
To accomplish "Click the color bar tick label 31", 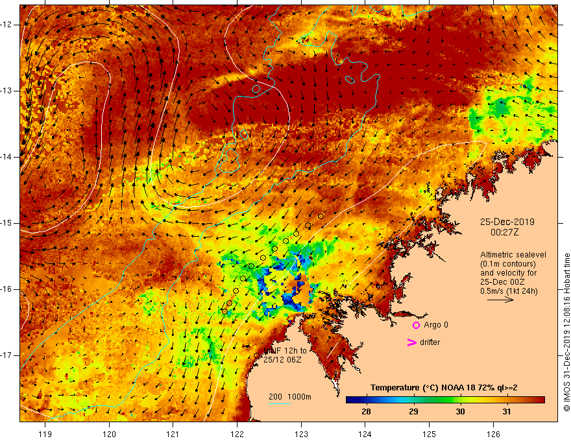I will pos(507,412).
